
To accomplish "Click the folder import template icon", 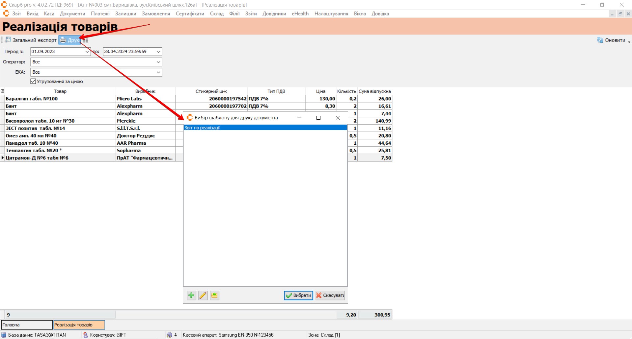I will click(x=214, y=295).
